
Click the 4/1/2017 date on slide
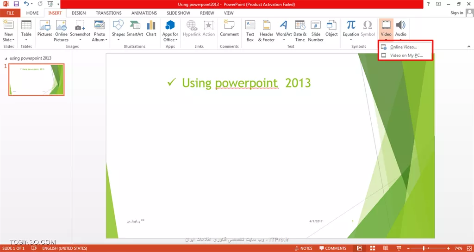click(x=316, y=221)
